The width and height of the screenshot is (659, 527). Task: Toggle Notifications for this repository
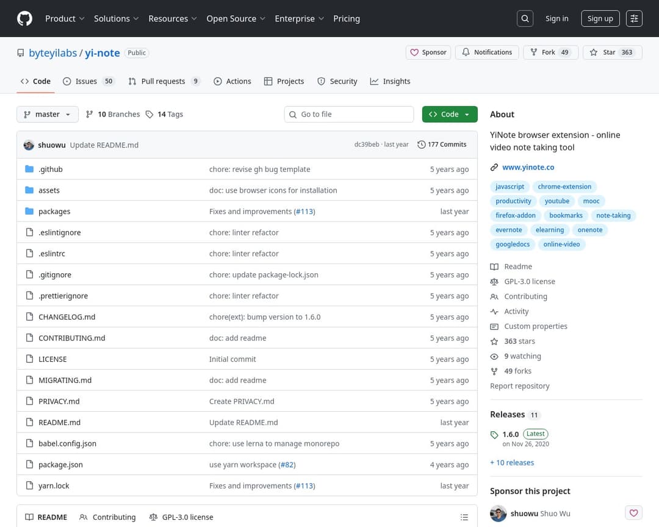coord(486,52)
